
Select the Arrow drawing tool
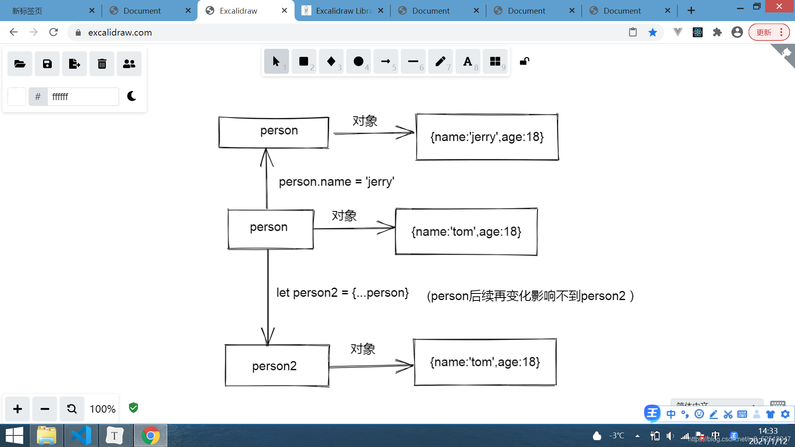coord(385,62)
